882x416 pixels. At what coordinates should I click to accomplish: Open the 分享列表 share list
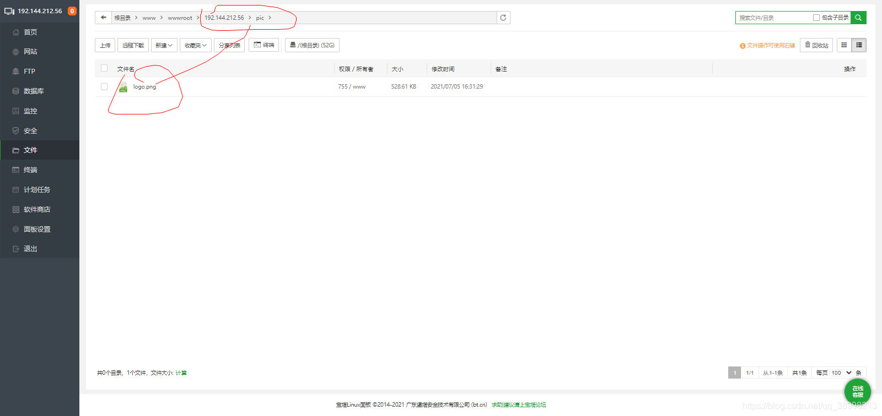click(x=229, y=45)
